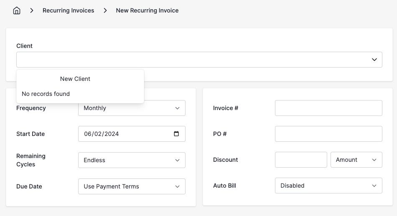Open the Start Date calendar picker icon
The width and height of the screenshot is (397, 216).
tap(176, 133)
